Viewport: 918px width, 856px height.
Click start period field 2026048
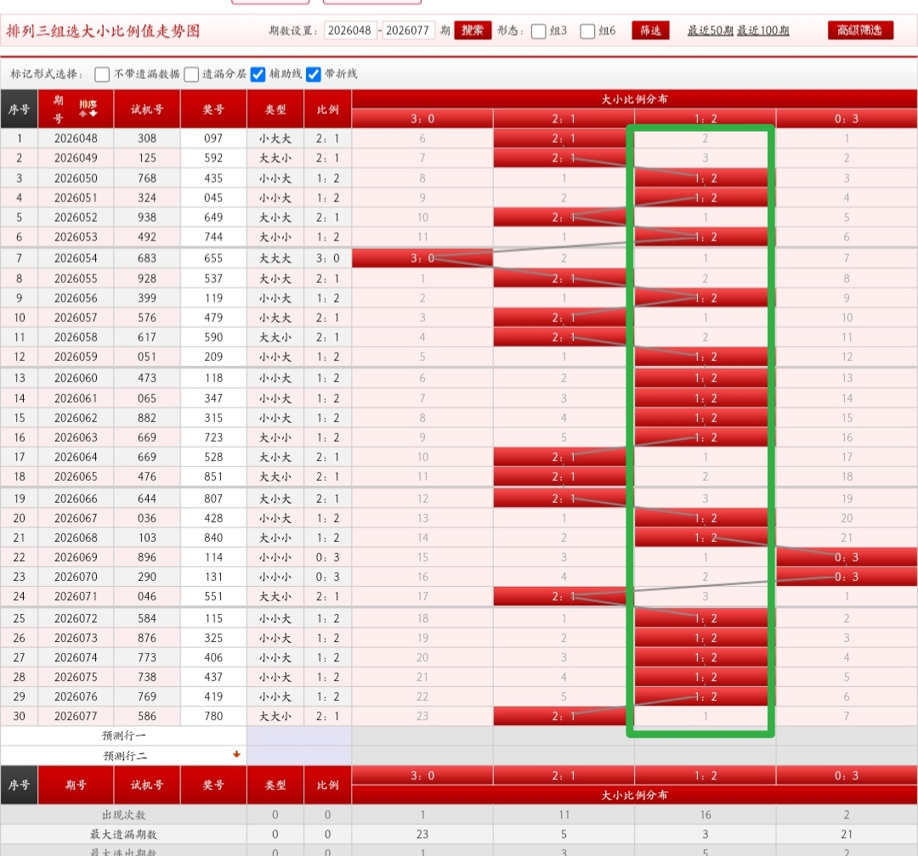[350, 31]
